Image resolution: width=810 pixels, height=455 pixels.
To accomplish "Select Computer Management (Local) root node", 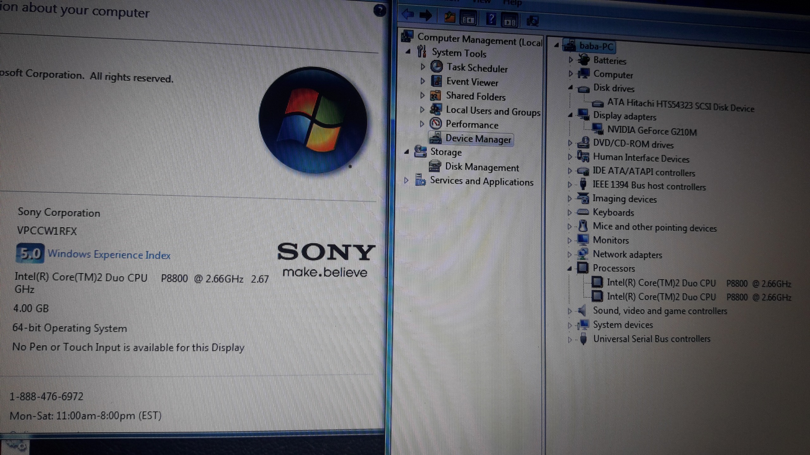I will point(480,40).
